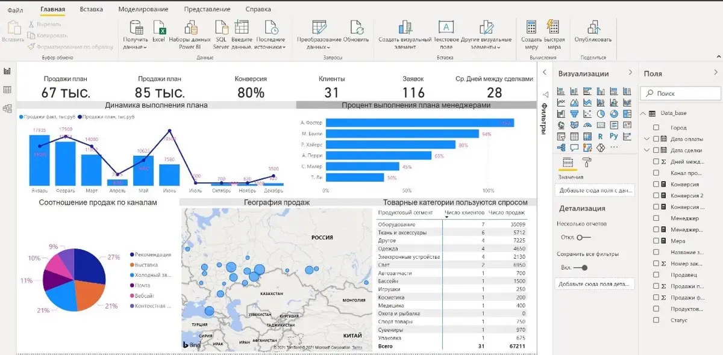
Task: Open the Файл menu
Action: click(x=16, y=10)
